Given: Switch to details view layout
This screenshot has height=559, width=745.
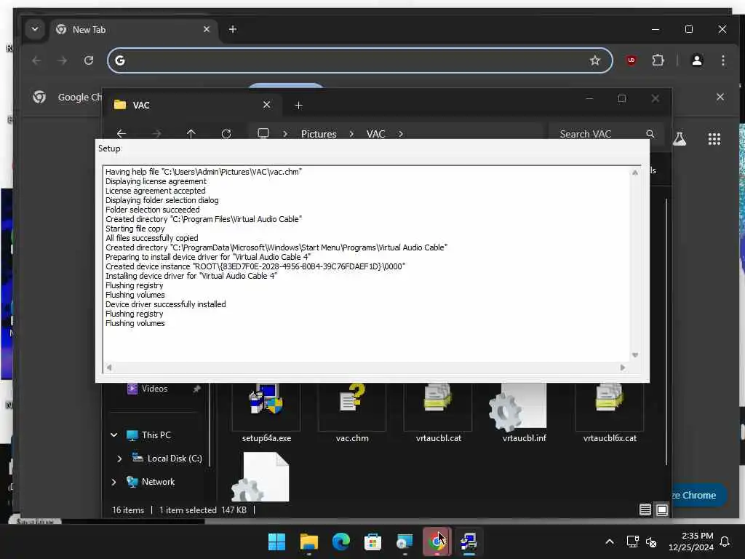Looking at the screenshot, I should coord(645,510).
